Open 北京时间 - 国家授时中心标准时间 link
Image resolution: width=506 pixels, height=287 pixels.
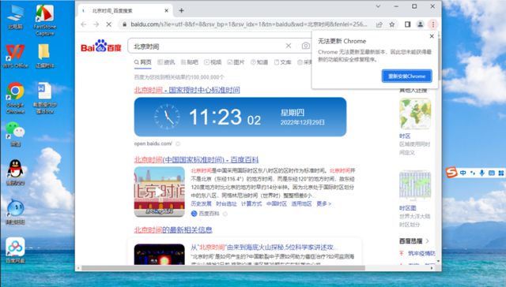pyautogui.click(x=187, y=90)
